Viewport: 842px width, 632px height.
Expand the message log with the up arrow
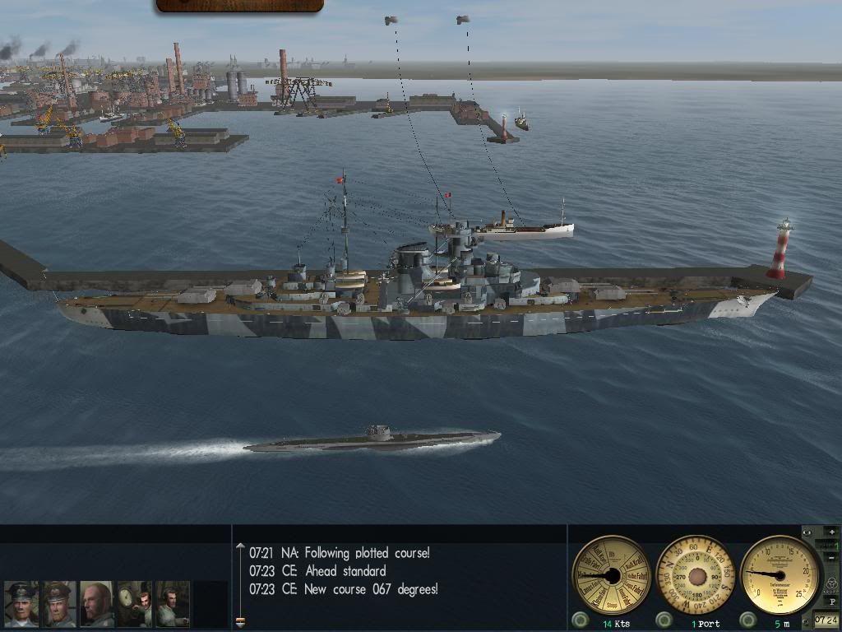[240, 546]
